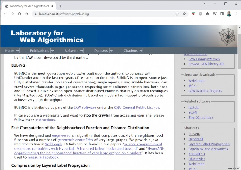241x170 pixels.
Task: Follow the engineered link
Action: [61, 135]
